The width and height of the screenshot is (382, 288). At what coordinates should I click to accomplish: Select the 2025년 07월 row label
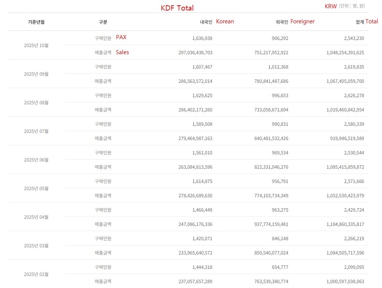point(36,131)
